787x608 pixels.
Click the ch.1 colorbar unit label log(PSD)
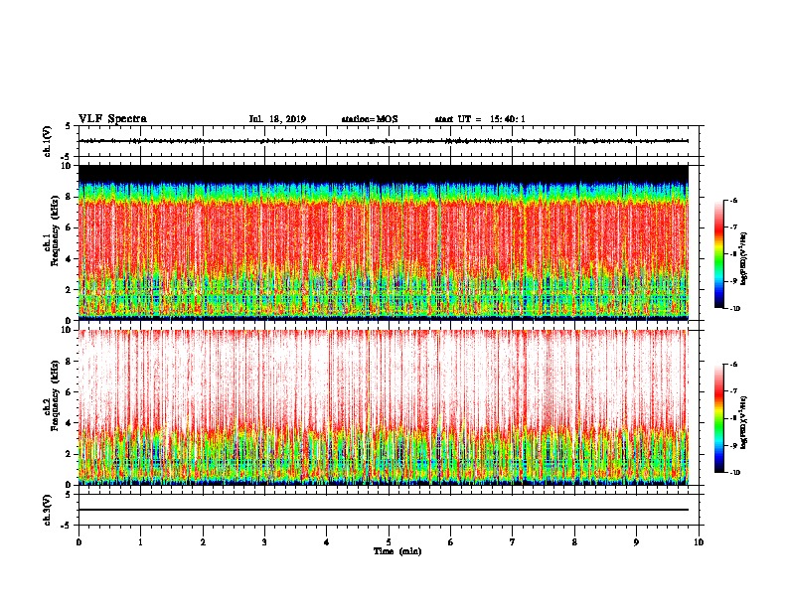click(744, 258)
